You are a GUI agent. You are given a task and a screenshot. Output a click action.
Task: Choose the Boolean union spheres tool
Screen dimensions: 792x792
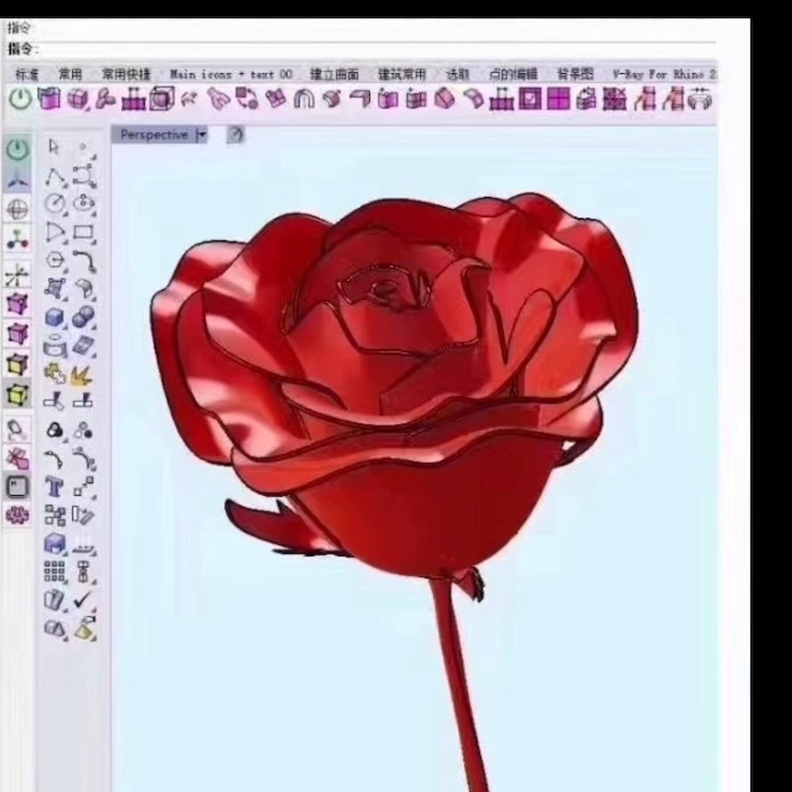point(83,318)
